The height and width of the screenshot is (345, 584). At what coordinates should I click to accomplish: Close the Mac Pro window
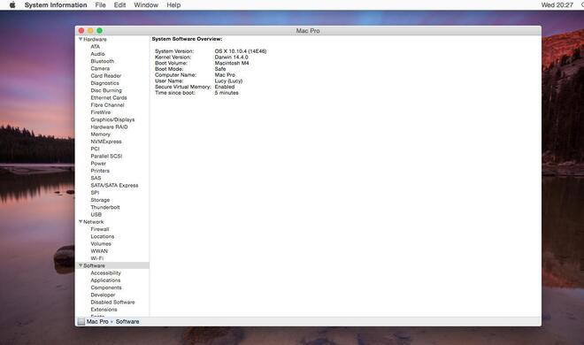pos(81,30)
